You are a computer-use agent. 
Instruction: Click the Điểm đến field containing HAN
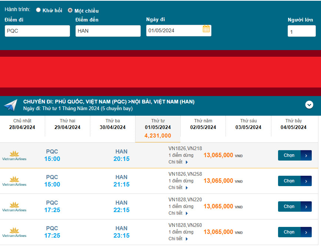(x=108, y=31)
